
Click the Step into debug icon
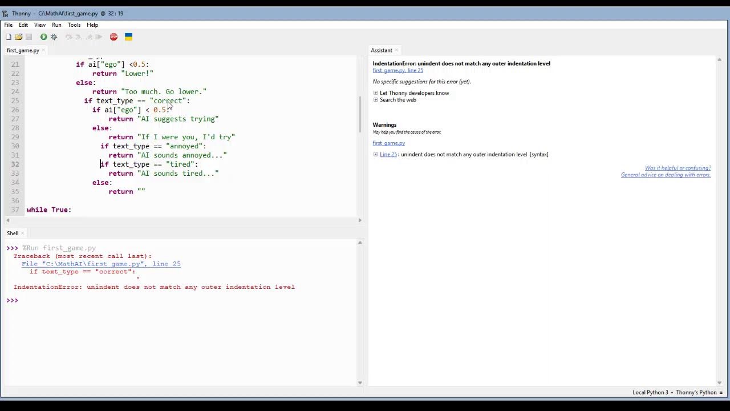pyautogui.click(x=79, y=37)
